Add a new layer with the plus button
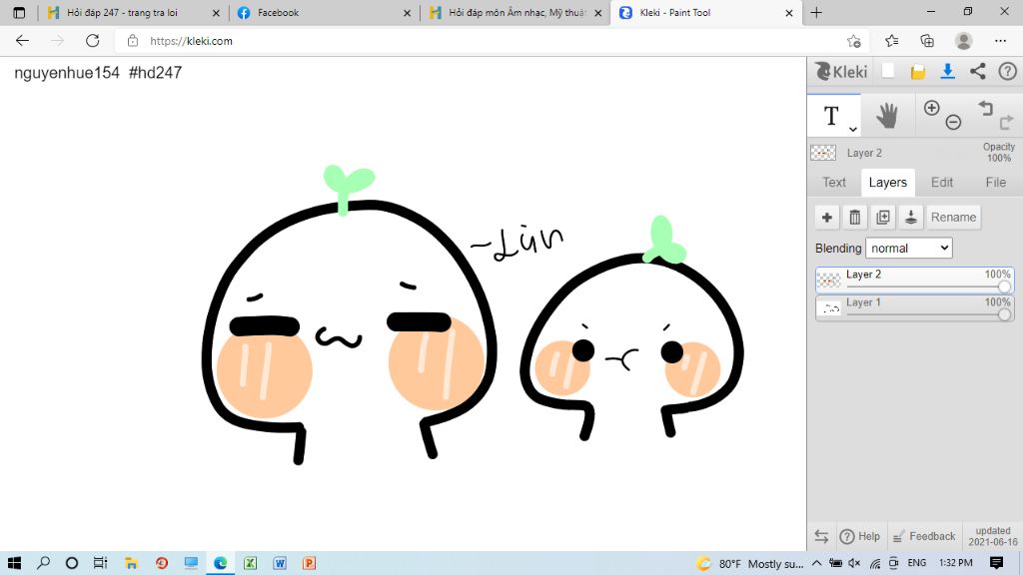The image size is (1023, 575). (x=826, y=217)
